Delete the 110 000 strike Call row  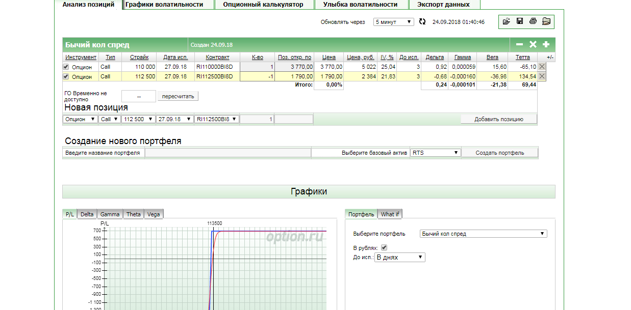[x=542, y=67]
